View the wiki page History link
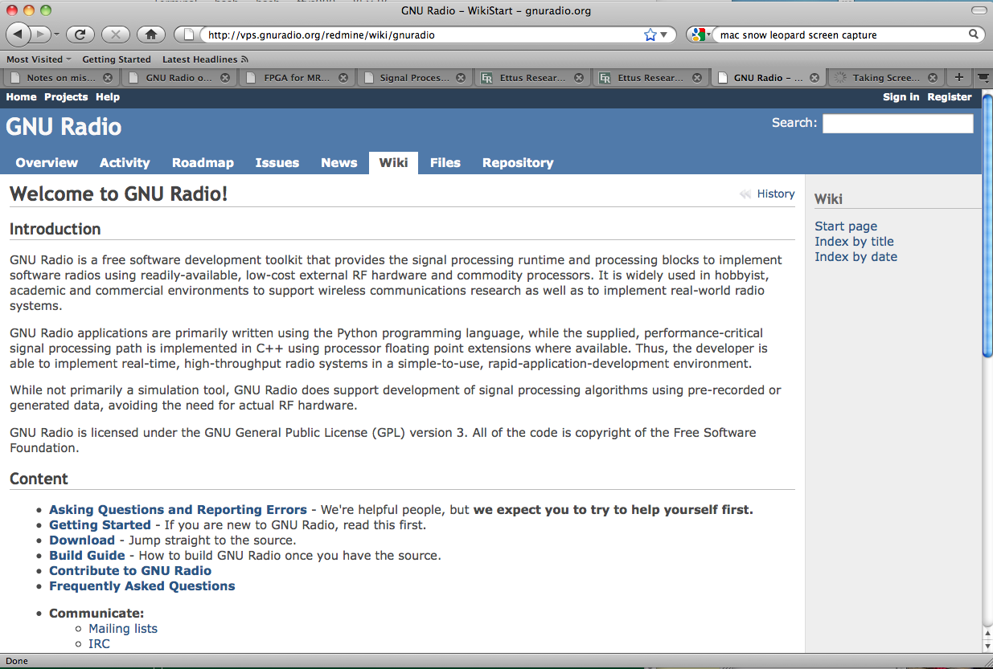993x669 pixels. [776, 194]
